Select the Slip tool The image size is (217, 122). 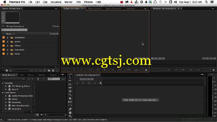pyautogui.click(x=70, y=102)
